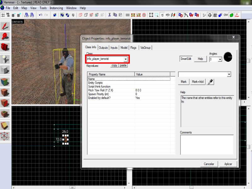Image resolution: width=252 pixels, height=189 pixels.
Task: Select the Magnify tool
Action: tap(5, 37)
